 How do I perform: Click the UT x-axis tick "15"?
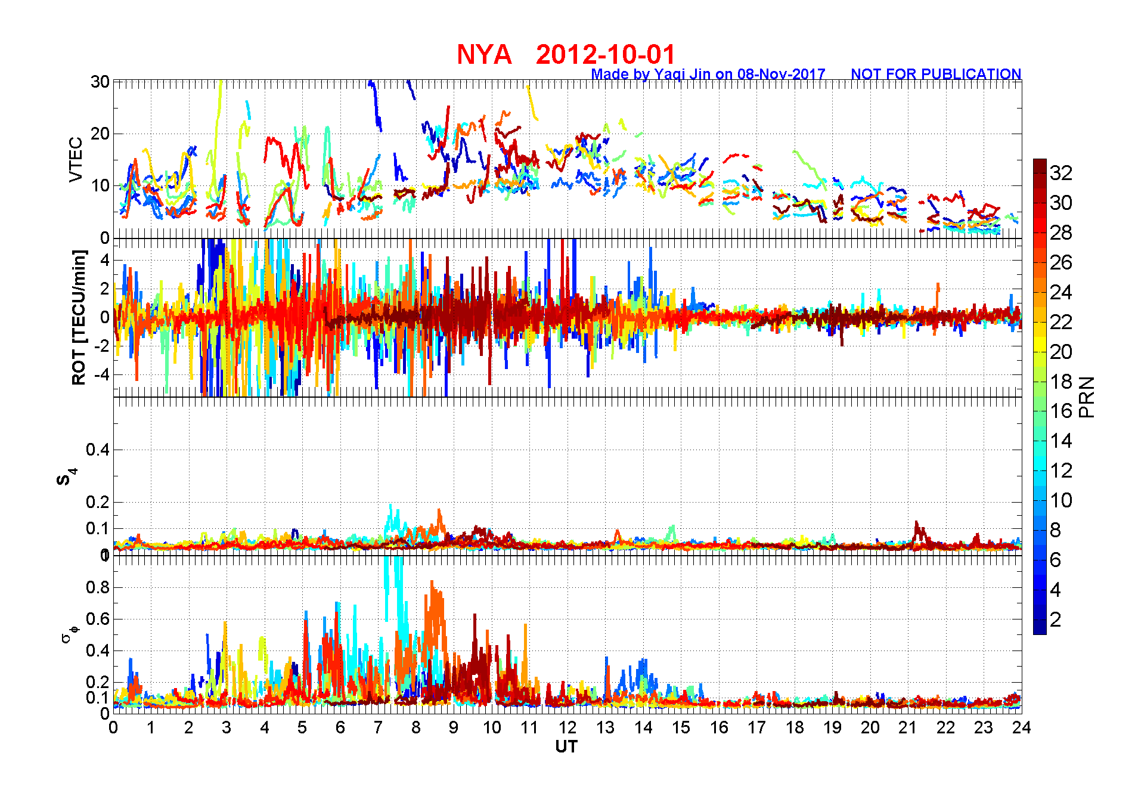pos(681,727)
